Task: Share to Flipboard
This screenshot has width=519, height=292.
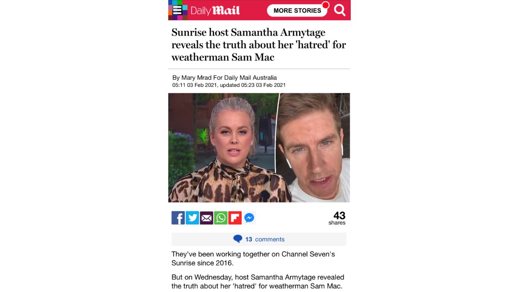Action: tap(235, 218)
